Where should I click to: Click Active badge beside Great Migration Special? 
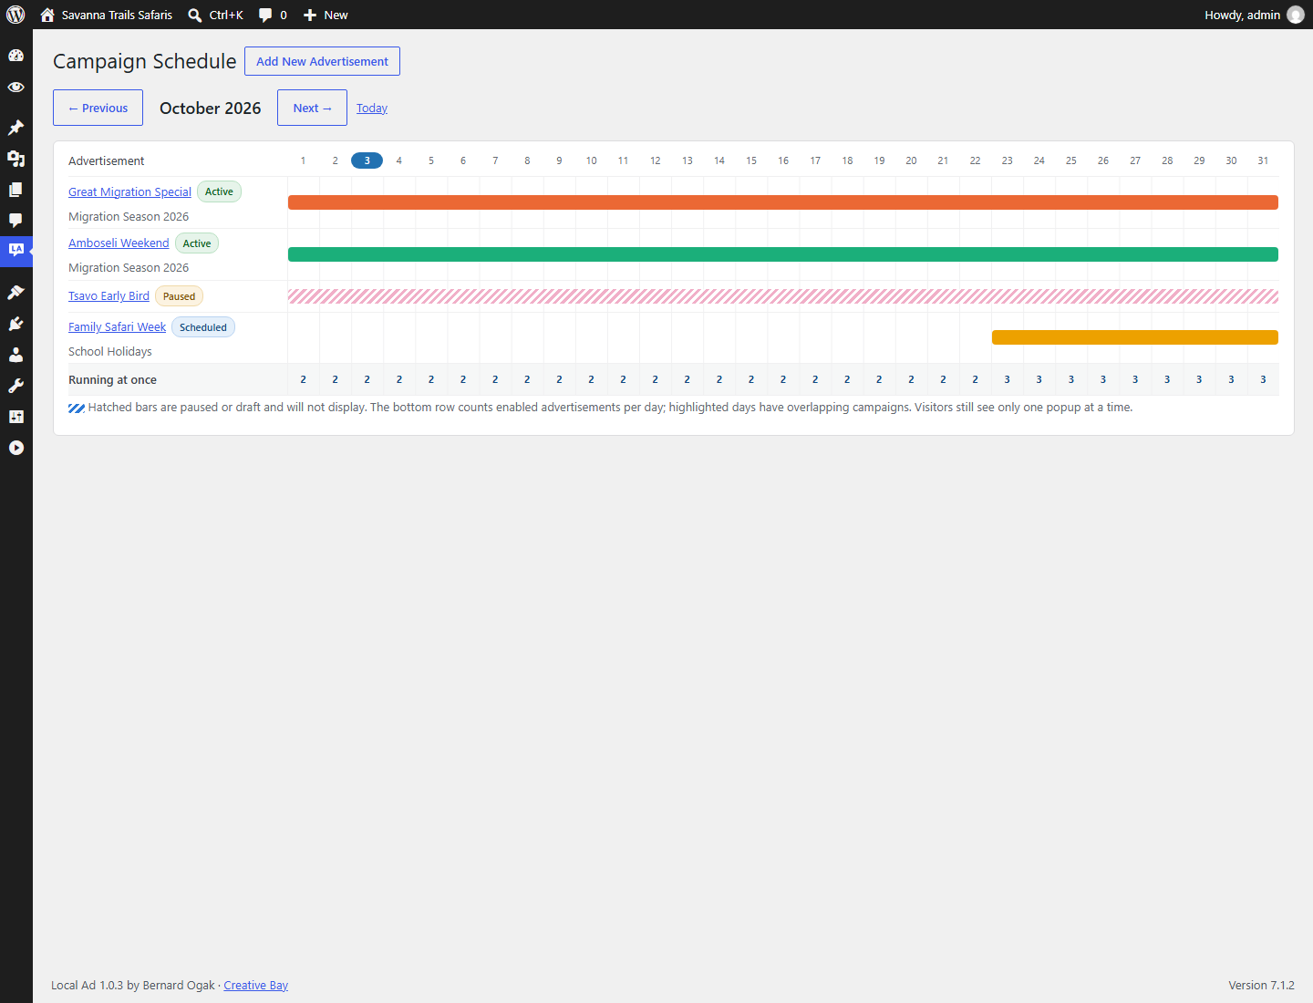pos(219,191)
